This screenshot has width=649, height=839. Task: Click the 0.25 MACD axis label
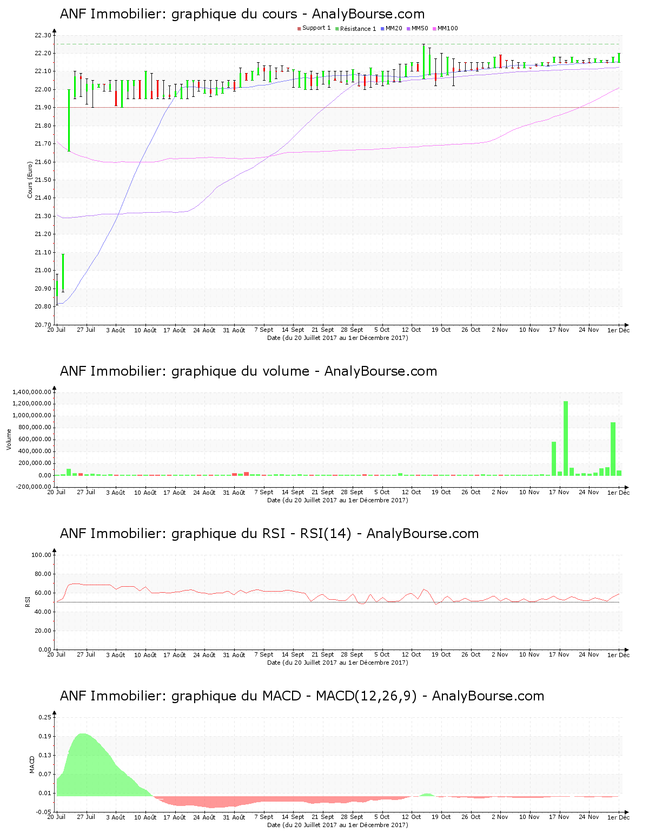click(45, 717)
